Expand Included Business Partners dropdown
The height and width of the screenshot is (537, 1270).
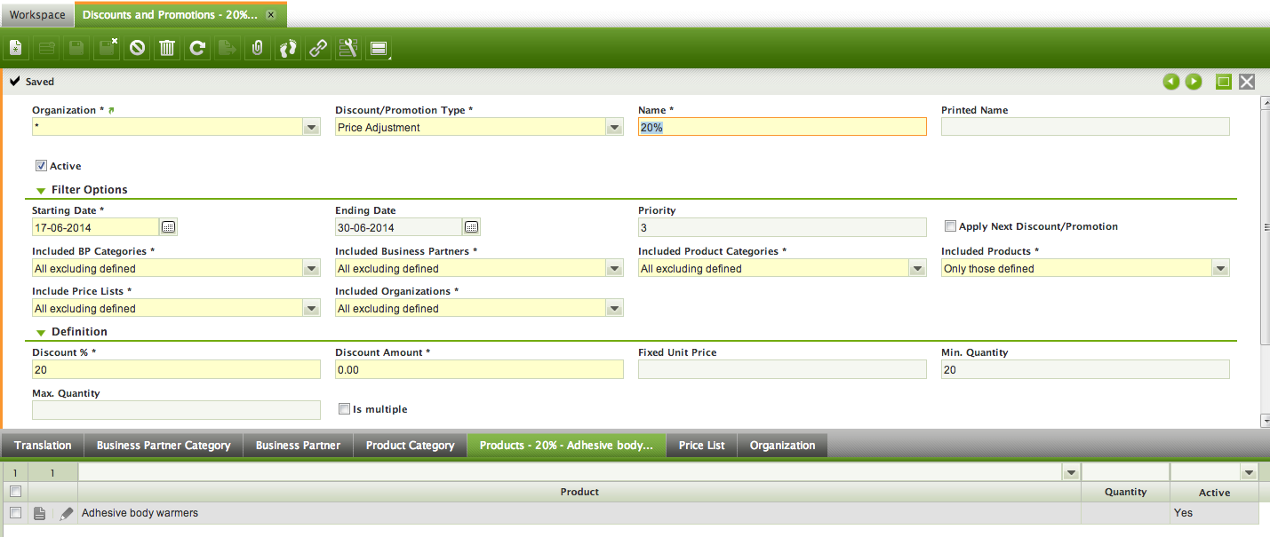615,269
